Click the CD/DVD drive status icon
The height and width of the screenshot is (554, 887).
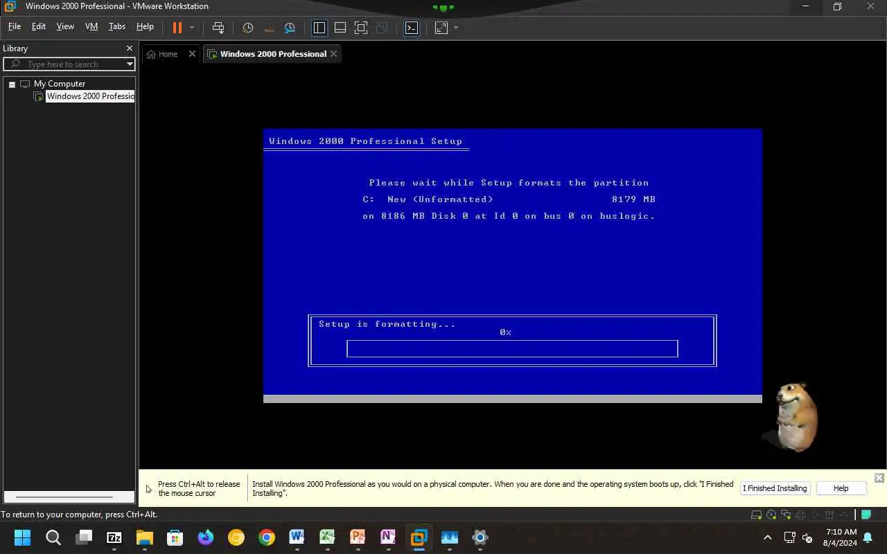click(x=771, y=515)
